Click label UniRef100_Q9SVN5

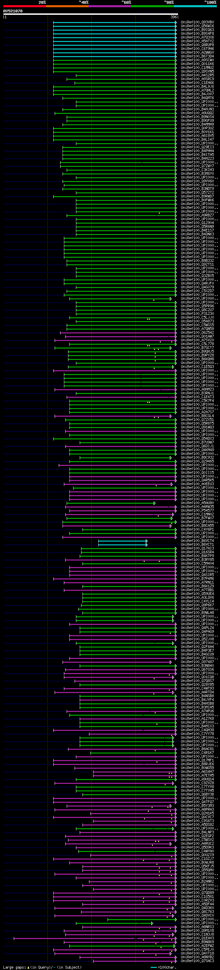point(197,71)
